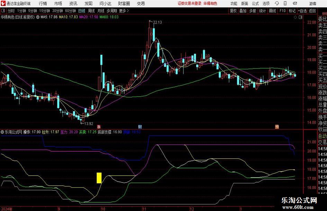Click the 多股 multi-stock button
This screenshot has height=211, width=327.
pyautogui.click(x=253, y=11)
